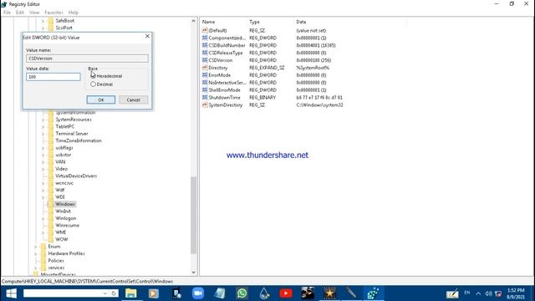This screenshot has width=535, height=301.
Task: Click the Directory expandable string icon
Action: 205,68
